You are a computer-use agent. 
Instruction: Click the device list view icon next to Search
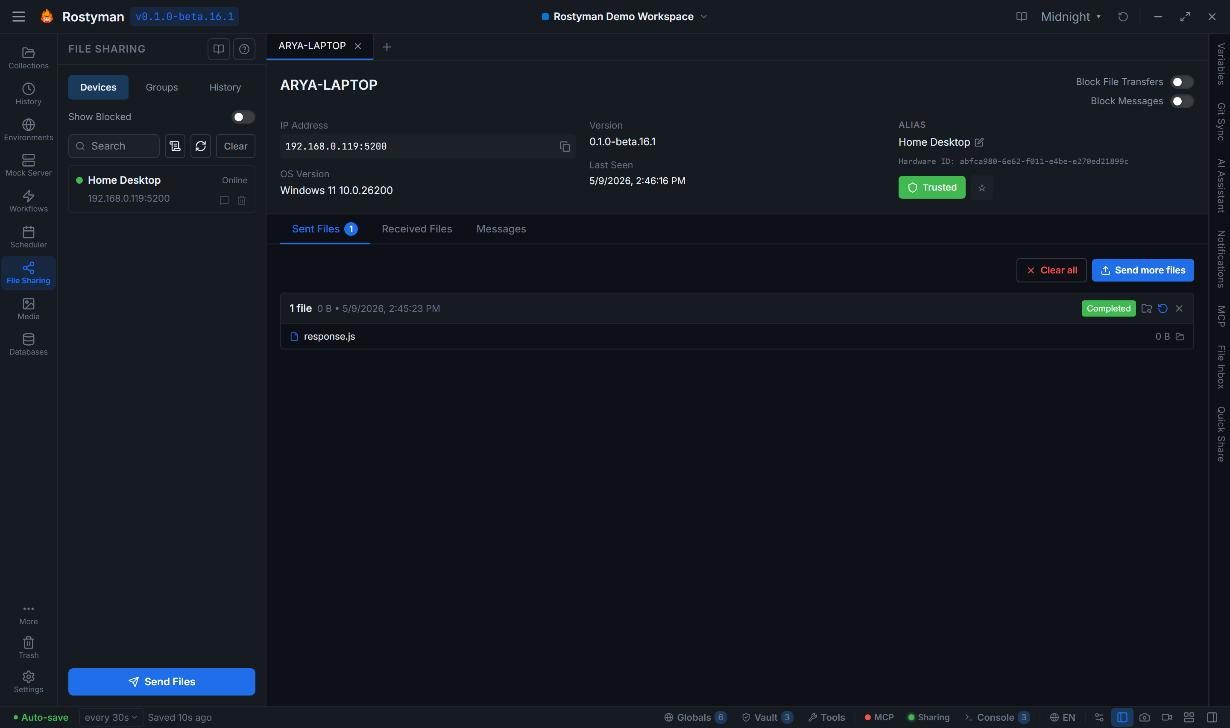175,146
